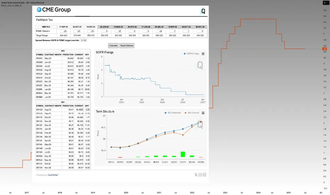Click the QuikStrike Q logo in header

pos(203,11)
